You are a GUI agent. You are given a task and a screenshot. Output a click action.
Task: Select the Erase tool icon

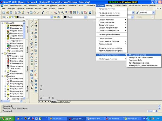[x=36, y=22]
